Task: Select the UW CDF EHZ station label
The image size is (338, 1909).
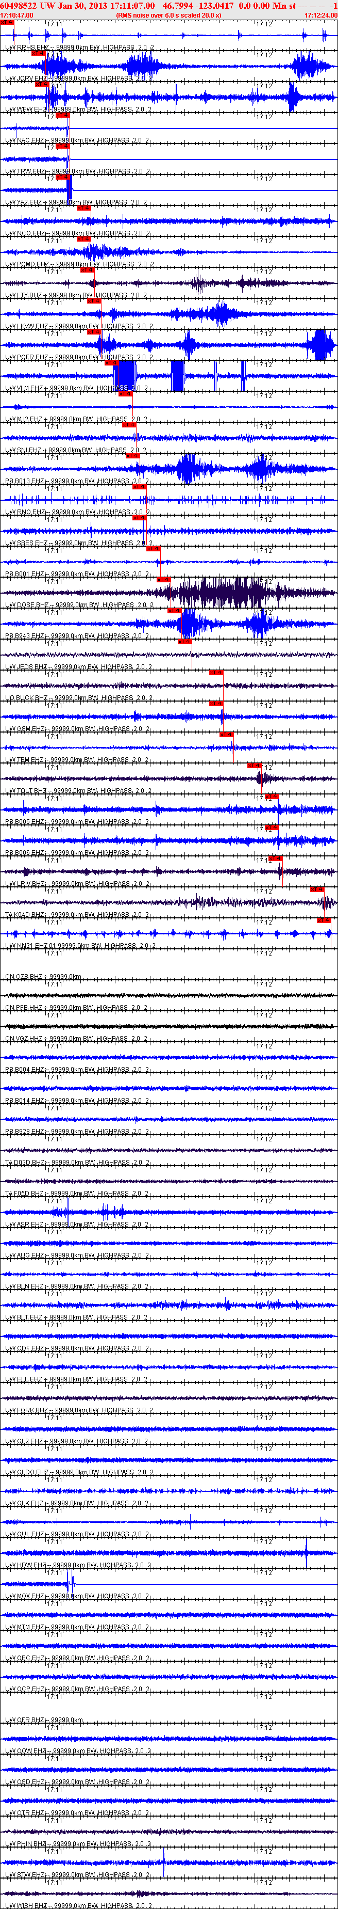Action: [x=78, y=1349]
